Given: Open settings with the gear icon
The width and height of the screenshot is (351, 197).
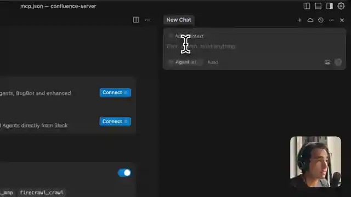Looking at the screenshot, I should point(341,6).
